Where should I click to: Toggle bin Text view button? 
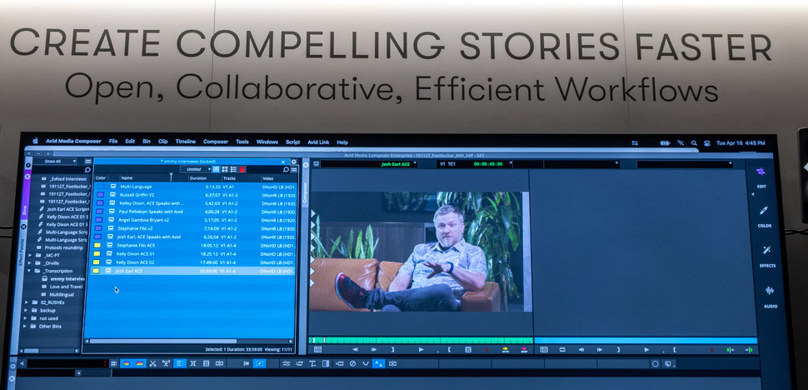click(x=217, y=169)
